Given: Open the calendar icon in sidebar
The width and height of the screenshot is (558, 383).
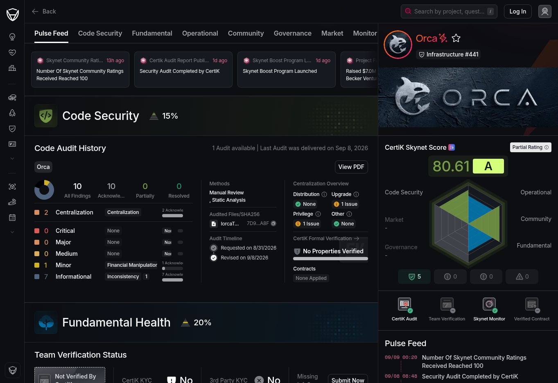Looking at the screenshot, I should tap(12, 218).
